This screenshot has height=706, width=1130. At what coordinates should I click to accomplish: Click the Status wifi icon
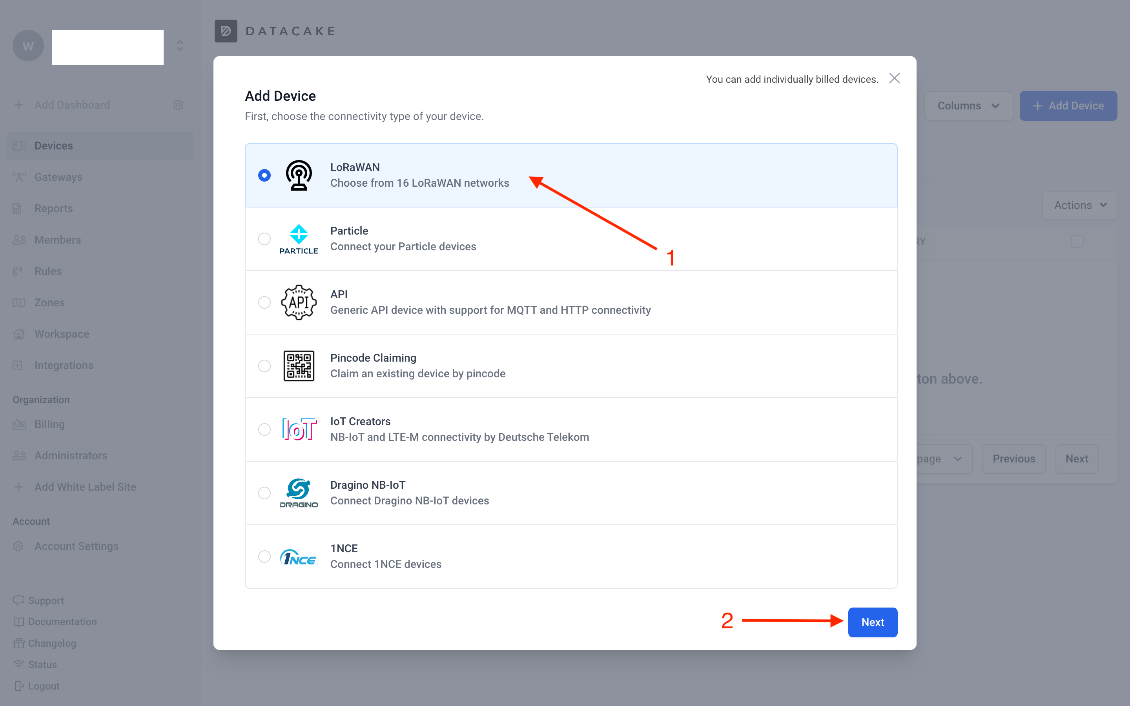pos(19,664)
